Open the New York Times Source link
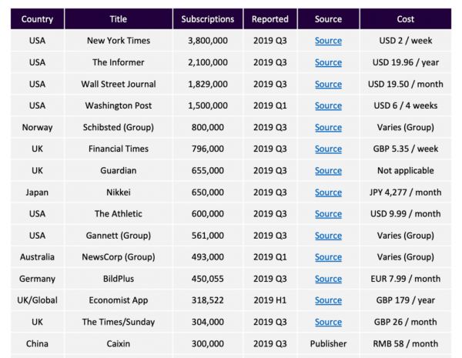Image resolution: width=462 pixels, height=358 pixels. coord(328,41)
